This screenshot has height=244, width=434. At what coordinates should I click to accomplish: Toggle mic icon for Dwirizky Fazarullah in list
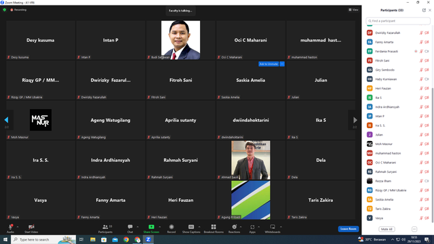(x=421, y=33)
